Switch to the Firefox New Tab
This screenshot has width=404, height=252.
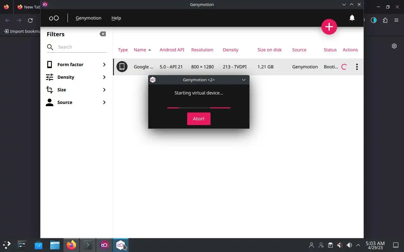[x=28, y=7]
